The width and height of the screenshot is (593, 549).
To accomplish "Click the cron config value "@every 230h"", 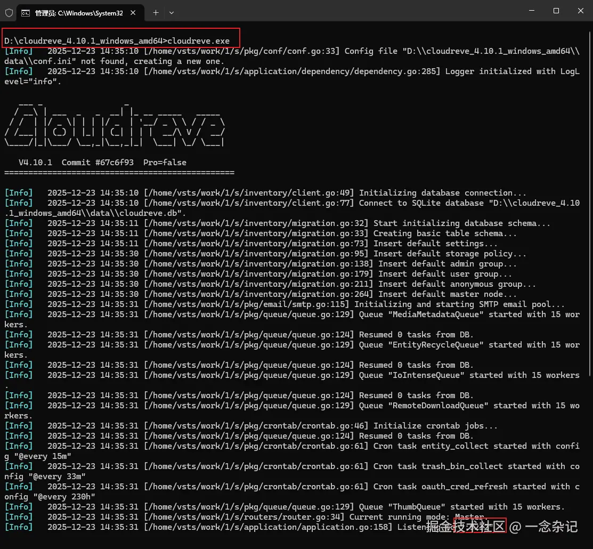I will 64,497.
